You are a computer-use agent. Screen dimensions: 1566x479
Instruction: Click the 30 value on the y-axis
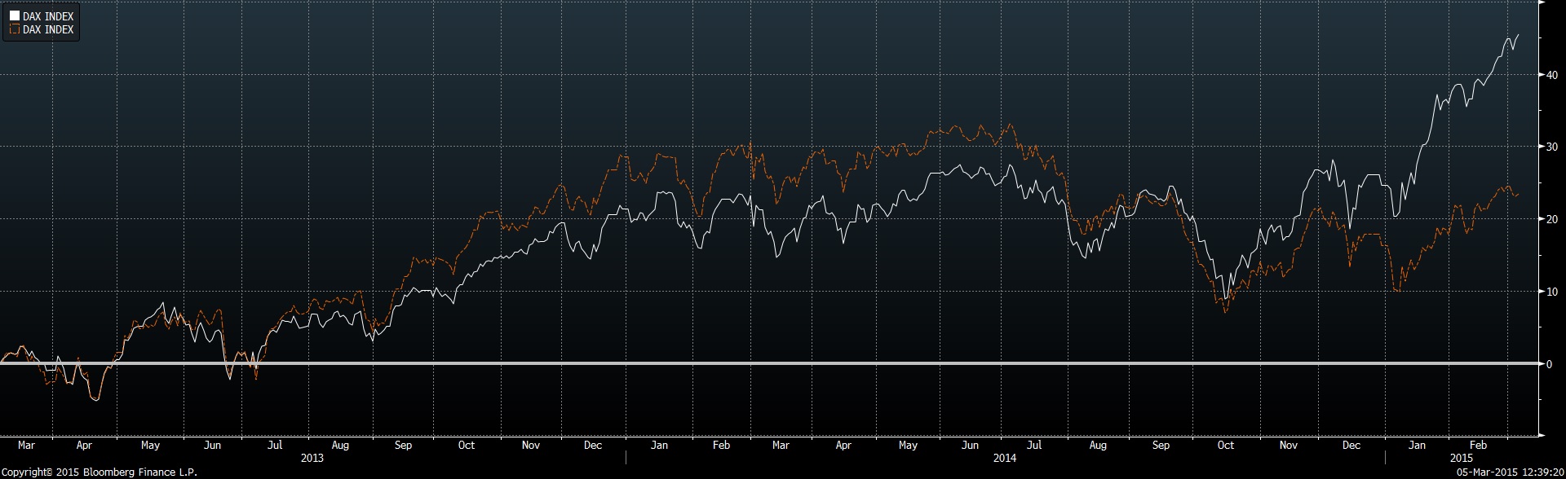[x=1552, y=147]
